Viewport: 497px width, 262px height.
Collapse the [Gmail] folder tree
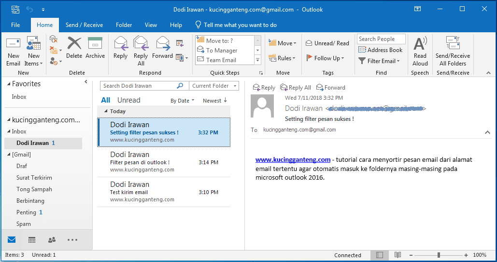point(9,155)
